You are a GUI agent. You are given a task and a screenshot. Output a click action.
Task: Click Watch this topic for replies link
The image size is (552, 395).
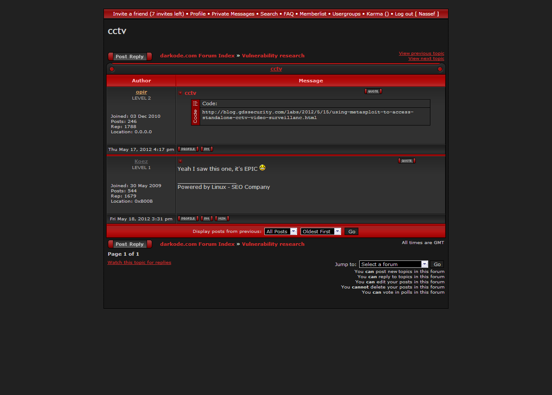point(139,263)
